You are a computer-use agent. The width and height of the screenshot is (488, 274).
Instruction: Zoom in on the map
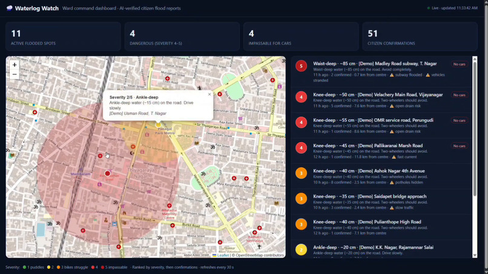pos(15,65)
